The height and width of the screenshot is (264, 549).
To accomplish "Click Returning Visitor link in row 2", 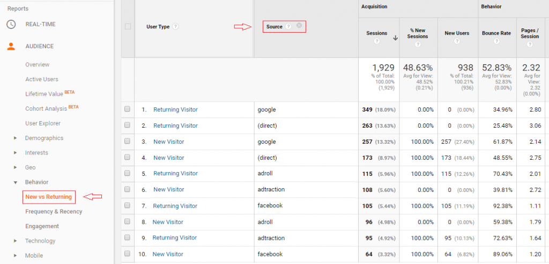I will tap(175, 126).
